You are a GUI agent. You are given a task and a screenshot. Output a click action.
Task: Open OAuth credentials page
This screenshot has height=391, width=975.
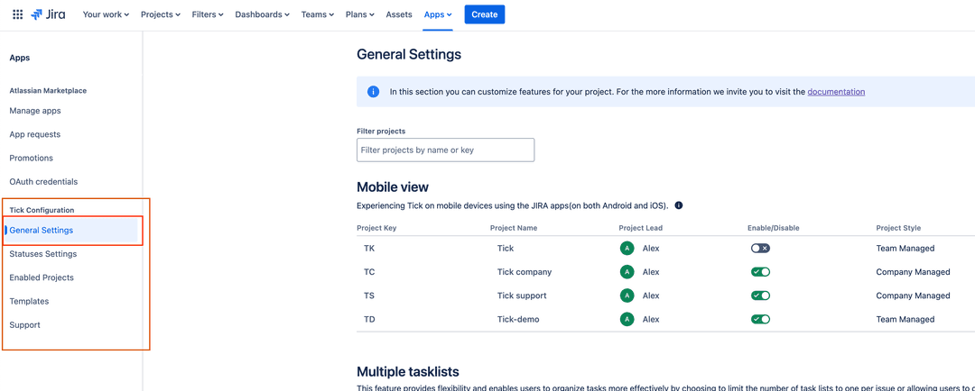click(x=43, y=182)
